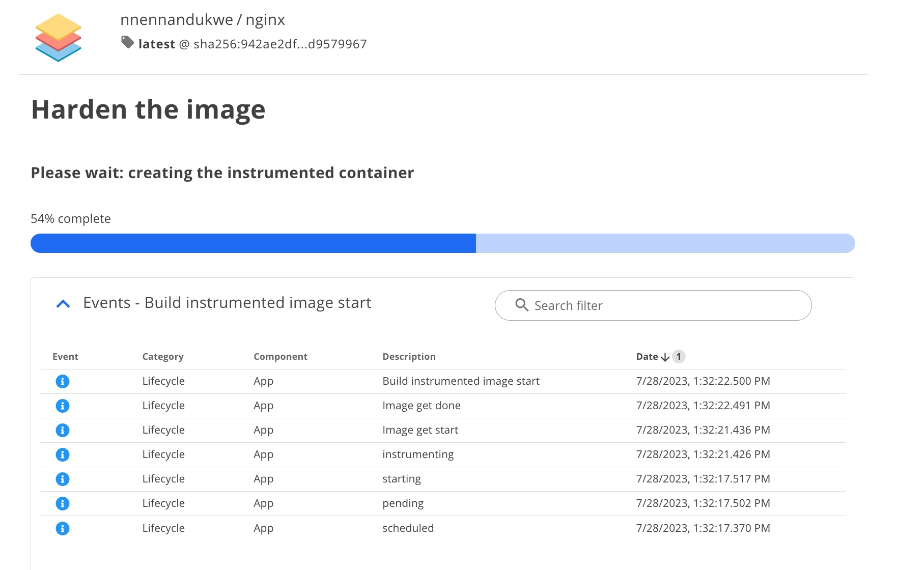The image size is (897, 570).
Task: Open the nnennandukwe / nginx repository link
Action: pos(202,20)
